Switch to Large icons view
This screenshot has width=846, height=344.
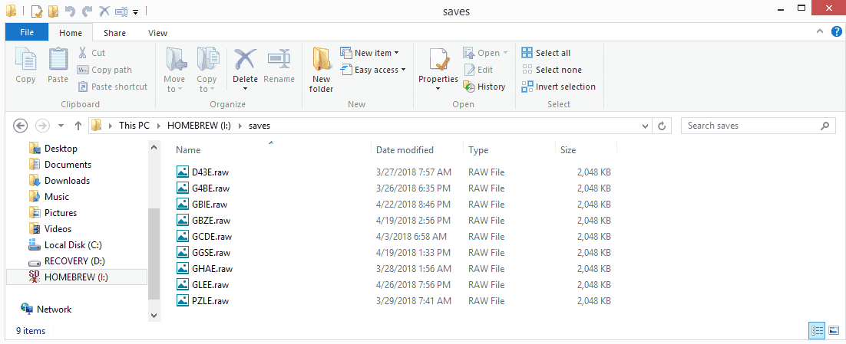[834, 330]
